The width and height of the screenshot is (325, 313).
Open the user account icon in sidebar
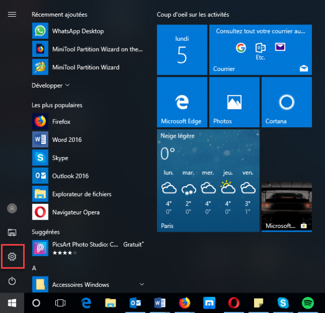(x=12, y=208)
